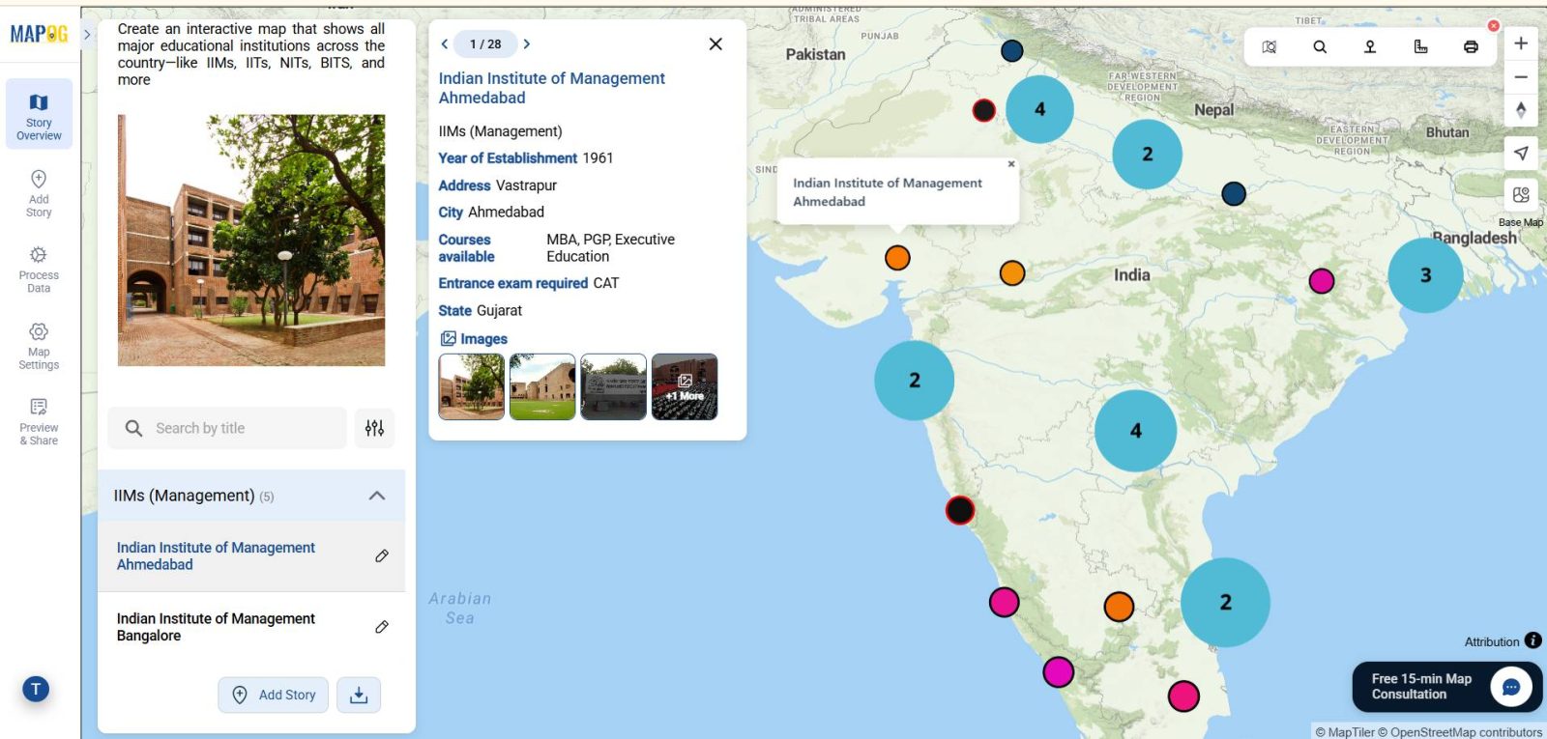Go to the previous record arrow
Screen dimensions: 1547x739
click(445, 43)
